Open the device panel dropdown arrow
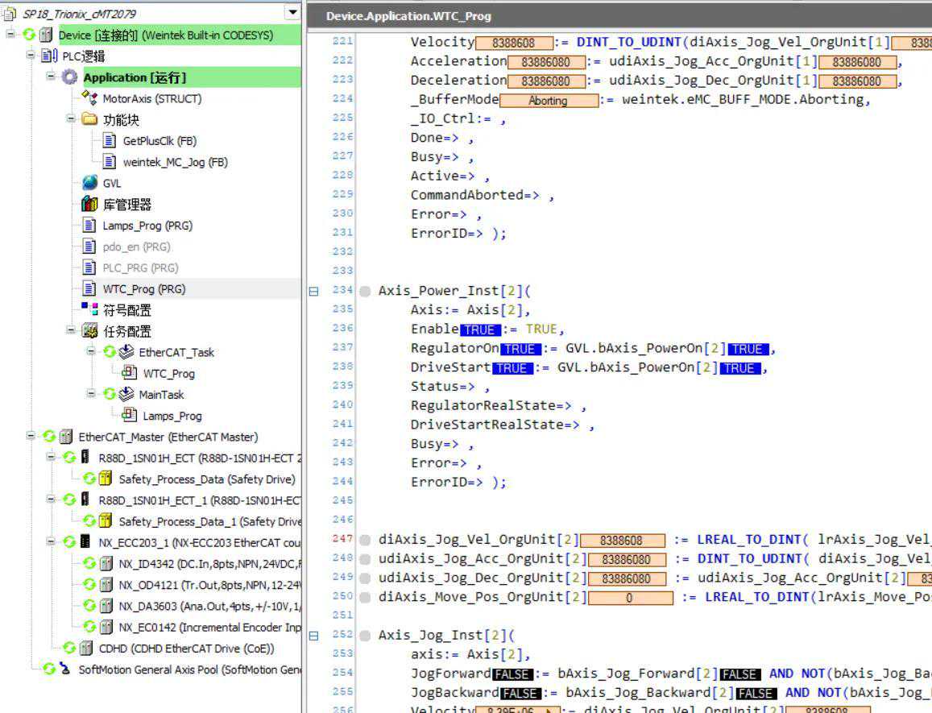932x713 pixels. [292, 12]
